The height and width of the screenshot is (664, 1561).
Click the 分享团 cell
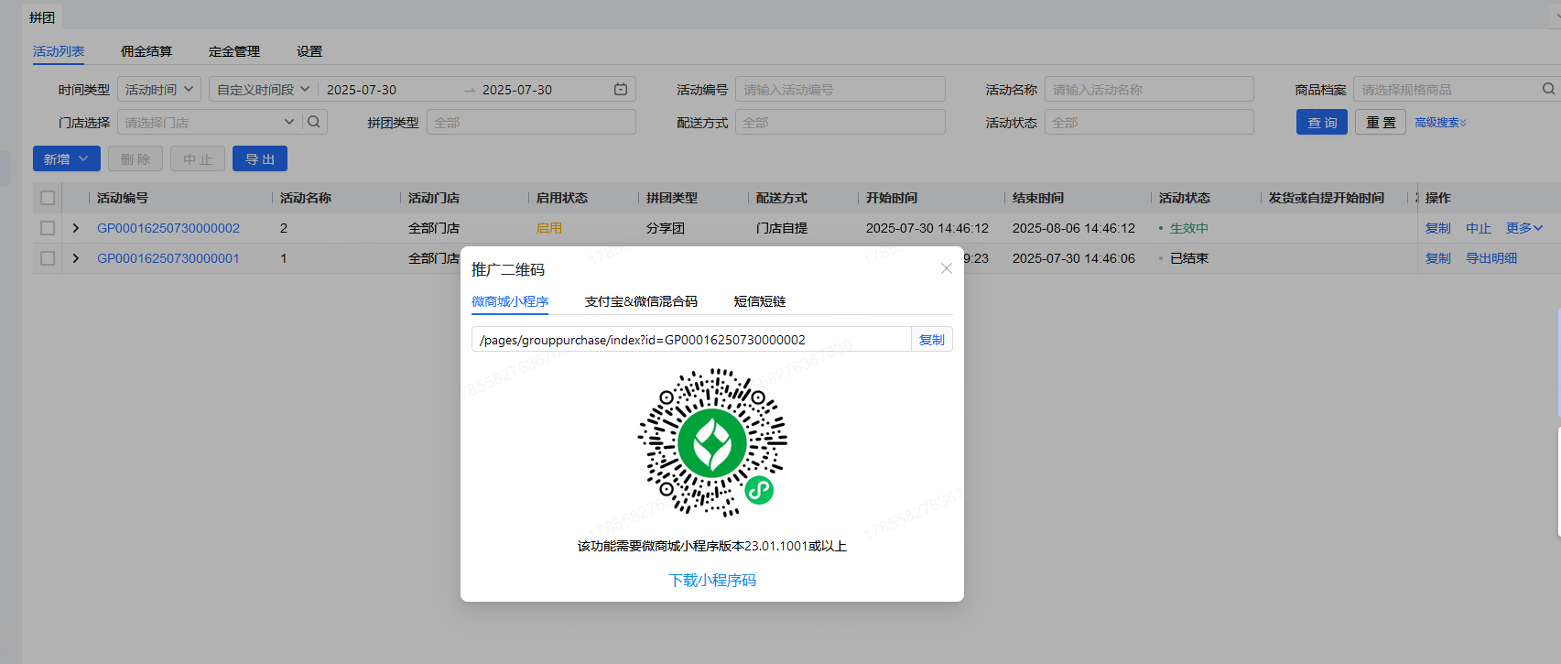tap(666, 228)
